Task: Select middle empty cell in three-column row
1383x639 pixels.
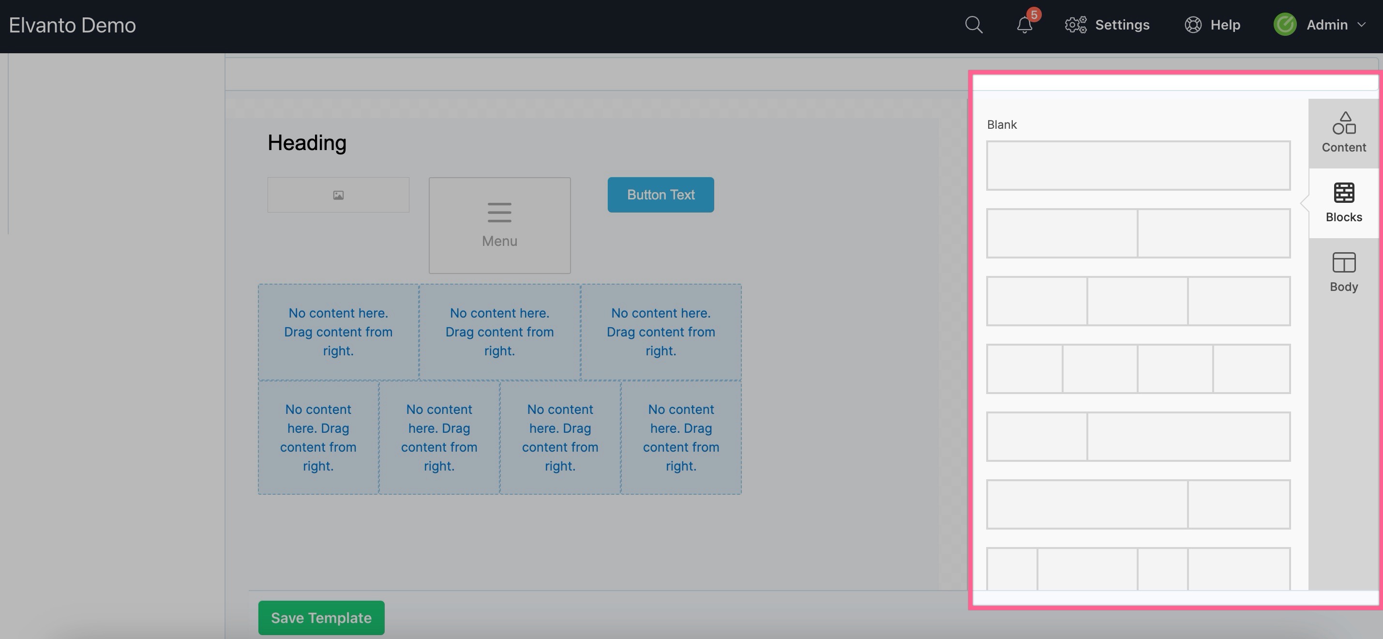Action: point(499,332)
